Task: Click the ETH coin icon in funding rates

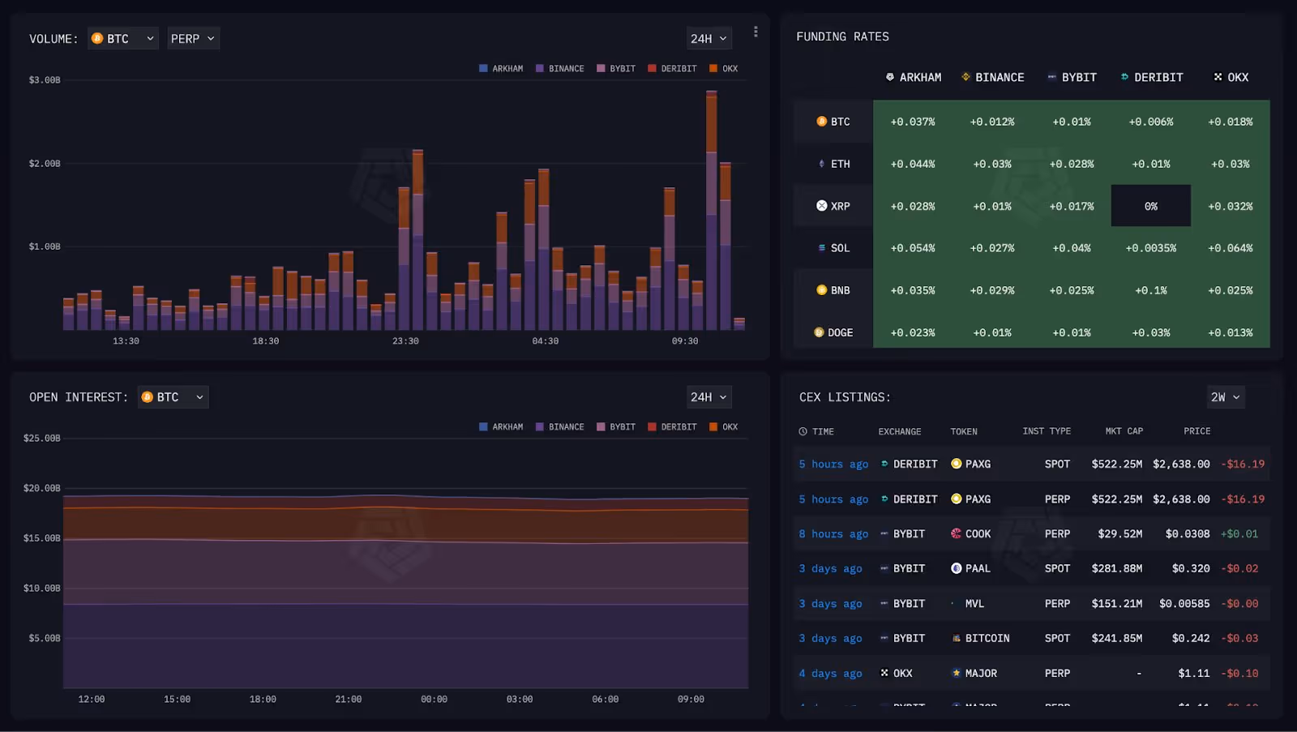Action: (822, 164)
